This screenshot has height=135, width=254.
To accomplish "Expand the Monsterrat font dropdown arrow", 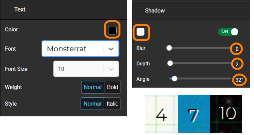I will click(x=111, y=49).
